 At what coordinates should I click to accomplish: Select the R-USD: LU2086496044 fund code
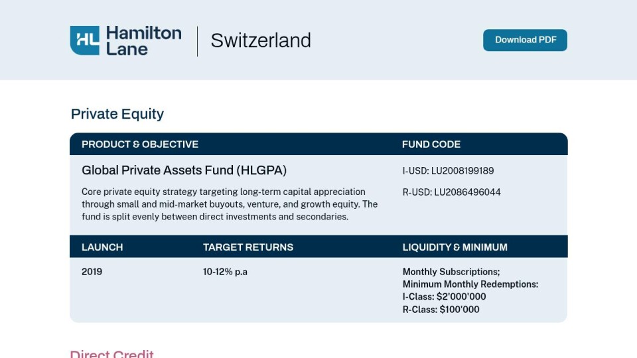(x=451, y=192)
